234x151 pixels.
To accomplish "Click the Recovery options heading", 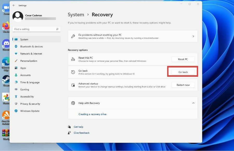I will (78, 50).
